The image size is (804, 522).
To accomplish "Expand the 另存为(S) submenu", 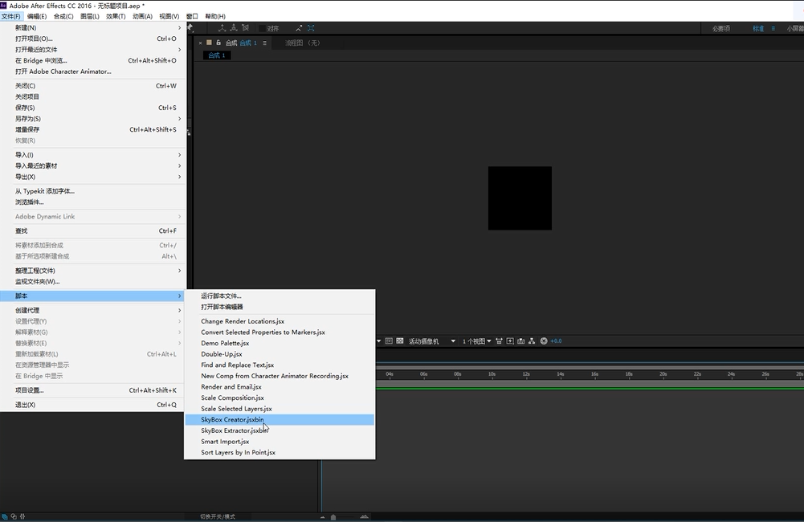I will click(x=93, y=118).
